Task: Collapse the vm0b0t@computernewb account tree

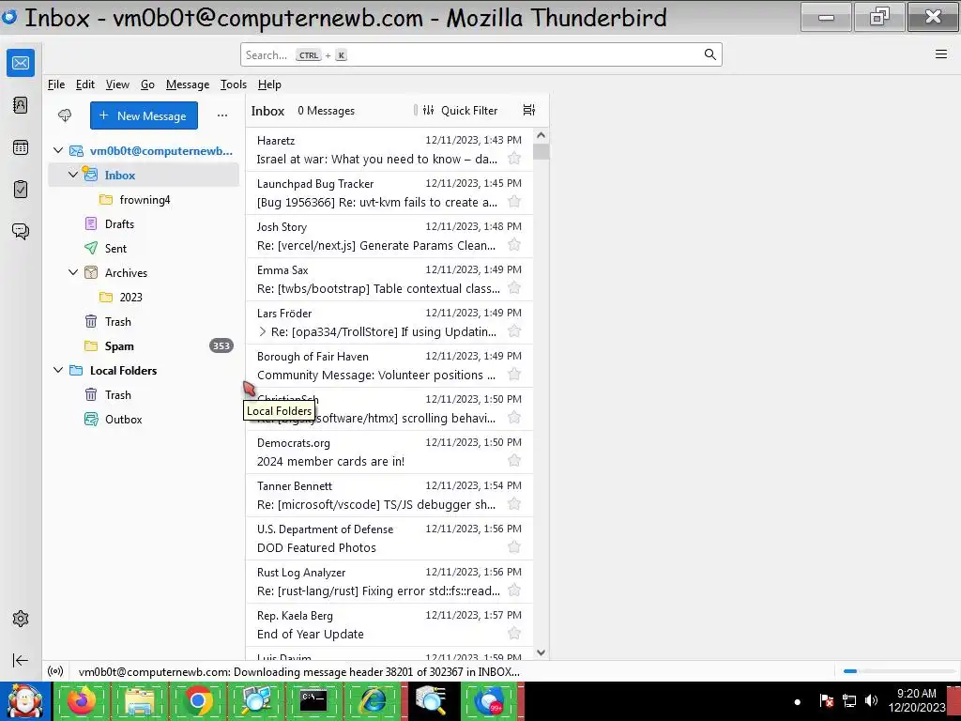Action: 58,150
